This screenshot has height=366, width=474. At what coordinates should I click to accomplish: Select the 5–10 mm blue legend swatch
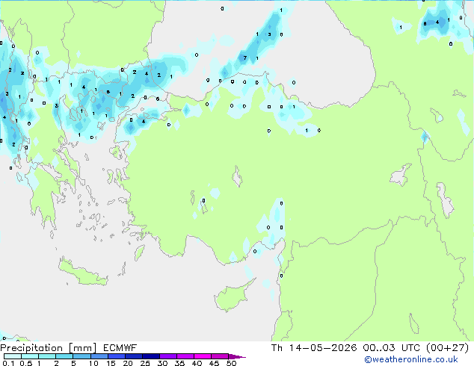[81, 356]
